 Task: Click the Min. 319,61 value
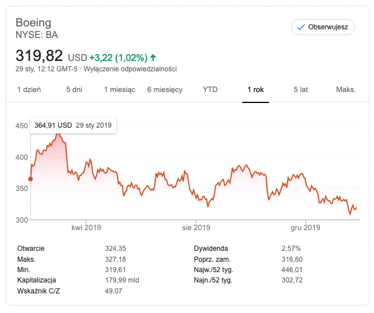(115, 270)
